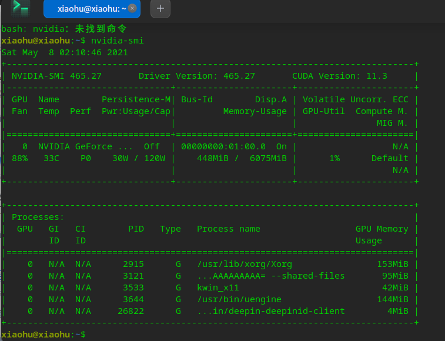Click the deepin-deepinid-client process entry
Screen dimensions: 445x341
[x=270, y=311]
